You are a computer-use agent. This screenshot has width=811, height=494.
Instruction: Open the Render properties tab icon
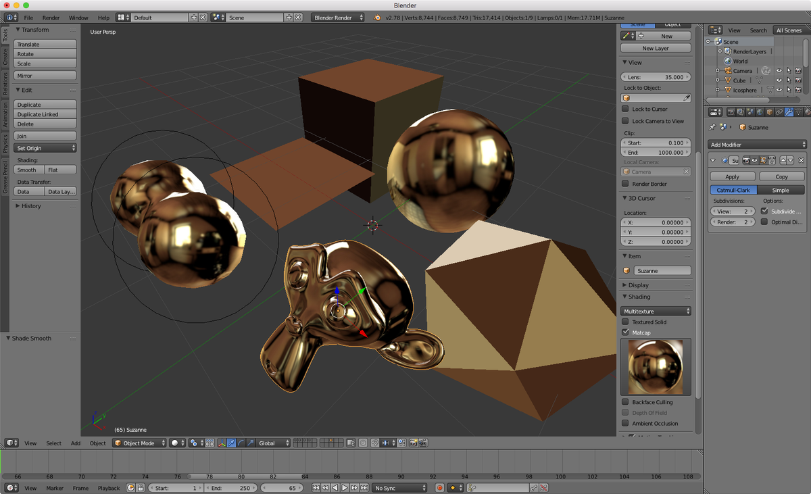tap(731, 112)
